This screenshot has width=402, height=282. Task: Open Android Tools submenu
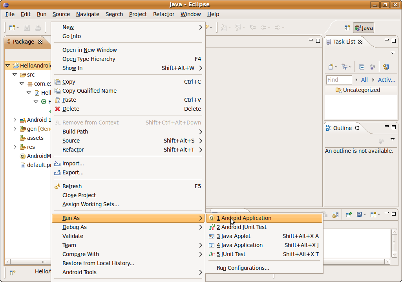[x=128, y=272]
